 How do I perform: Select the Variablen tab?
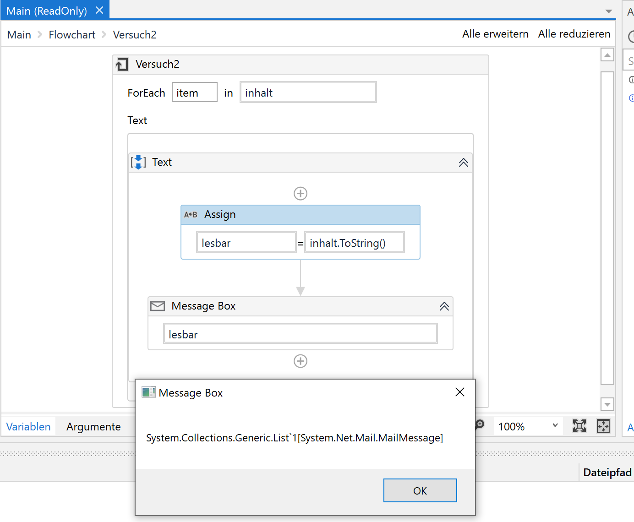[28, 426]
